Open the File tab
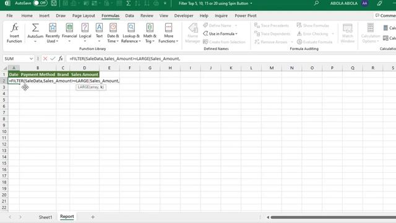The width and height of the screenshot is (396, 223). [x=10, y=15]
